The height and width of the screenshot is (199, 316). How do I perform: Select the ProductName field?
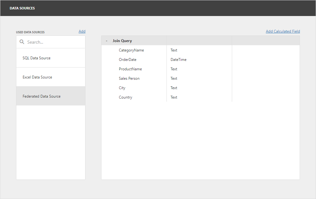pos(130,69)
